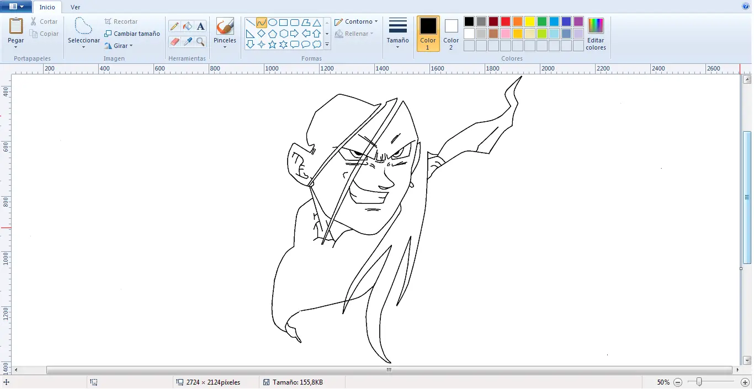
Task: Click the Cambiar tamaño button
Action: [132, 34]
